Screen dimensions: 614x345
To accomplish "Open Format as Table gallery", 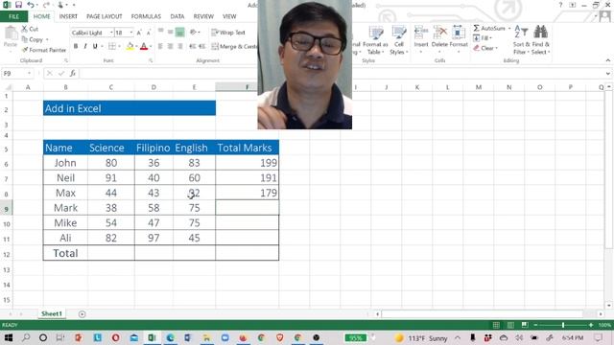I will pos(375,40).
